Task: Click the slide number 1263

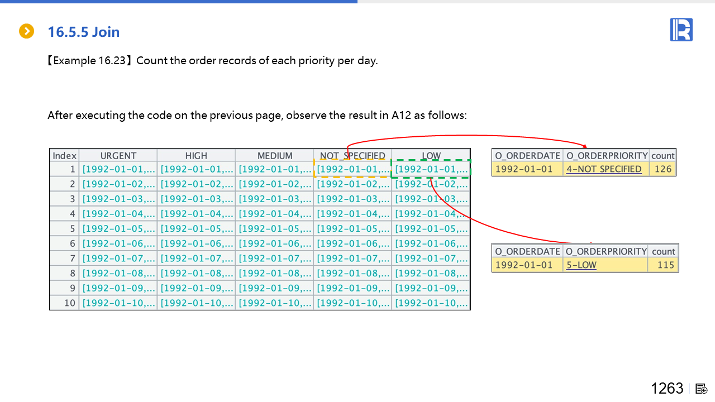Action: [666, 389]
